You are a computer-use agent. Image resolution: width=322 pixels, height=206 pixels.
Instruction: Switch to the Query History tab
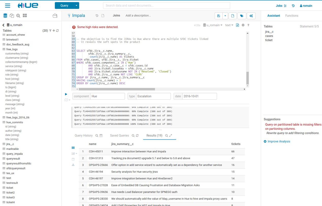84,136
